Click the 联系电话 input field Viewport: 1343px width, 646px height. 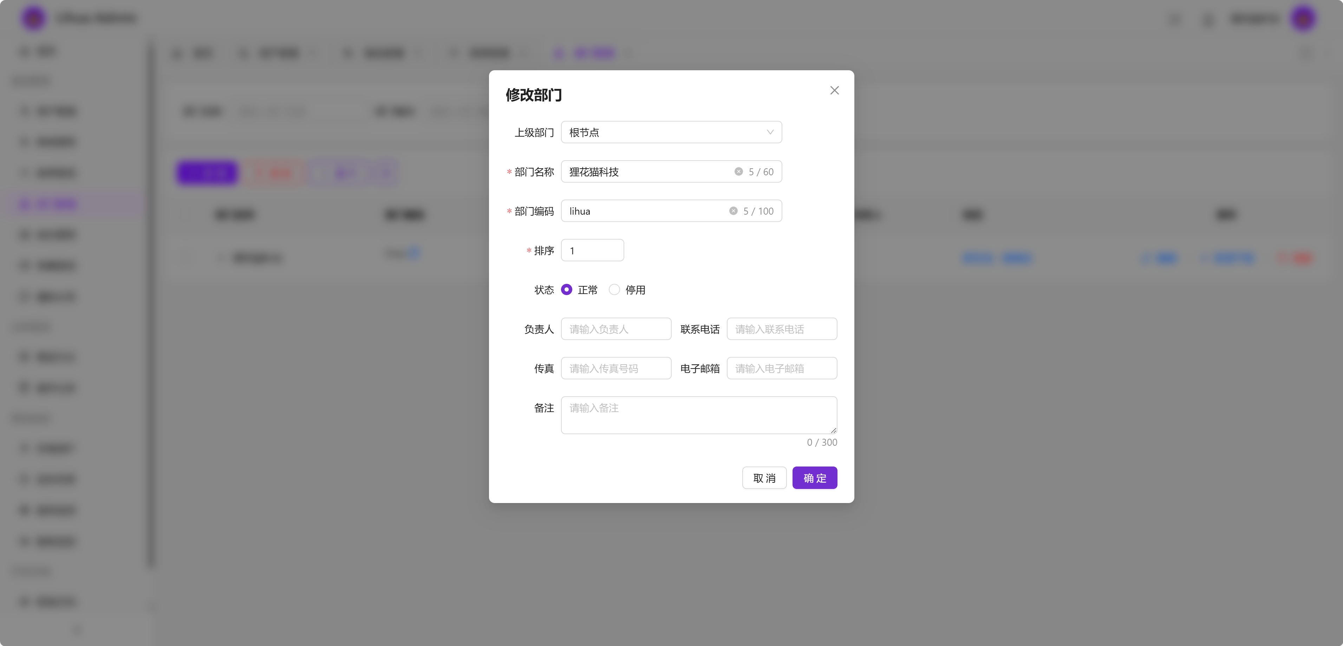pos(782,329)
